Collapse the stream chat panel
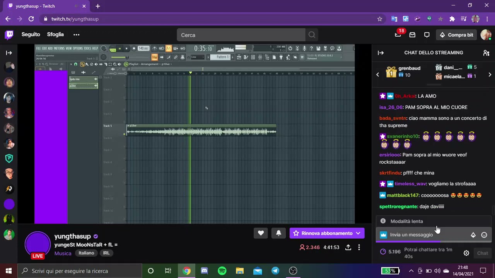 (381, 53)
